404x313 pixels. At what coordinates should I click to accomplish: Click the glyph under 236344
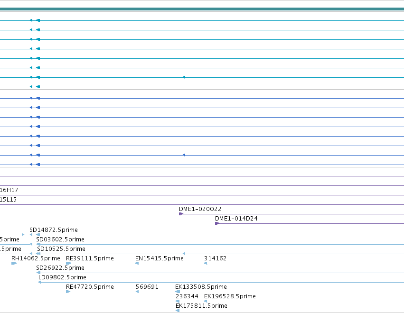tap(178, 302)
